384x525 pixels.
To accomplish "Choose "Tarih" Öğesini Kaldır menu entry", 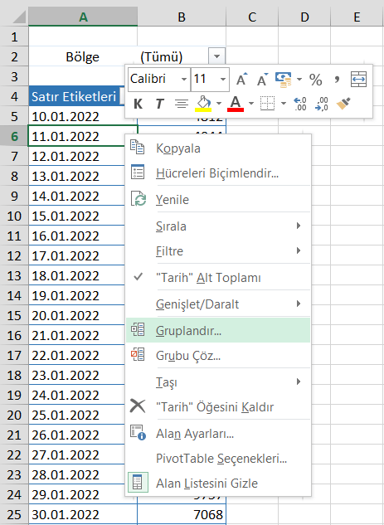I will [218, 406].
